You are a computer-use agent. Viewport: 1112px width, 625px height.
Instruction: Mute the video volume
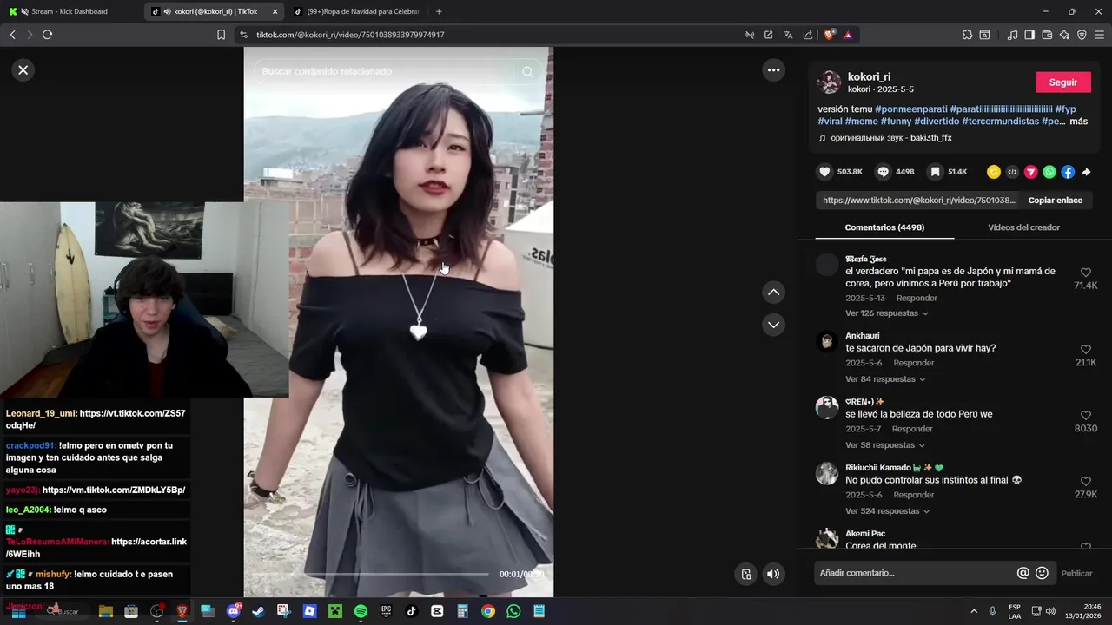pyautogui.click(x=773, y=574)
